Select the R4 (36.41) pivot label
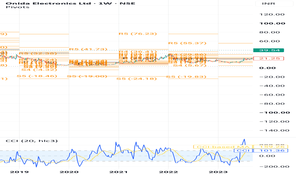296x175 pixels. pos(138,52)
